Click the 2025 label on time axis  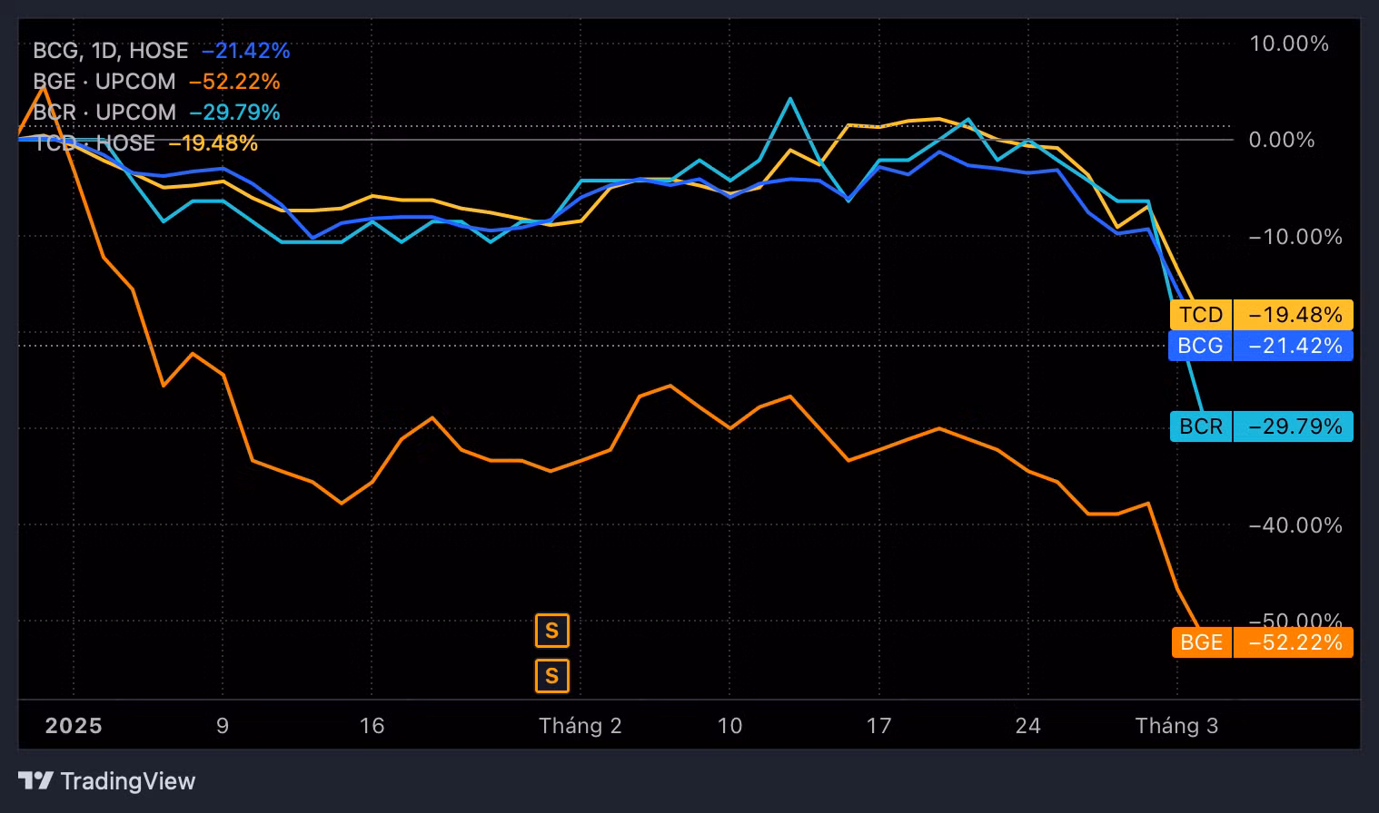tap(74, 726)
